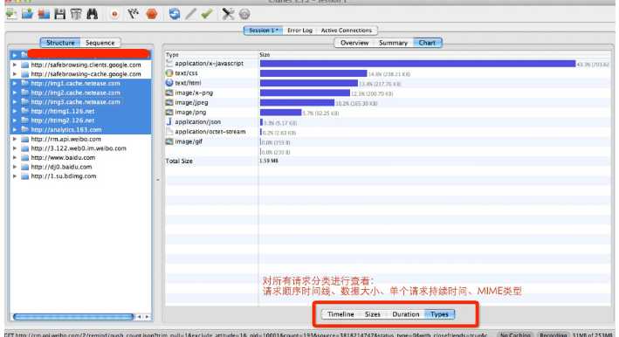
Task: Click the image/x-png type icon
Action: (x=169, y=93)
